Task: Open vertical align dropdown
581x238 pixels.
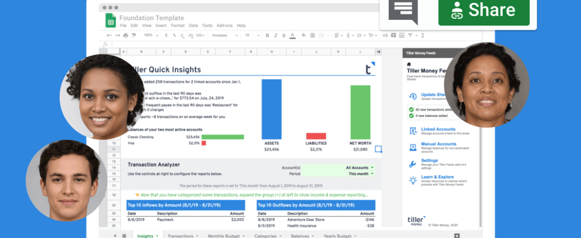Action: click(x=350, y=36)
